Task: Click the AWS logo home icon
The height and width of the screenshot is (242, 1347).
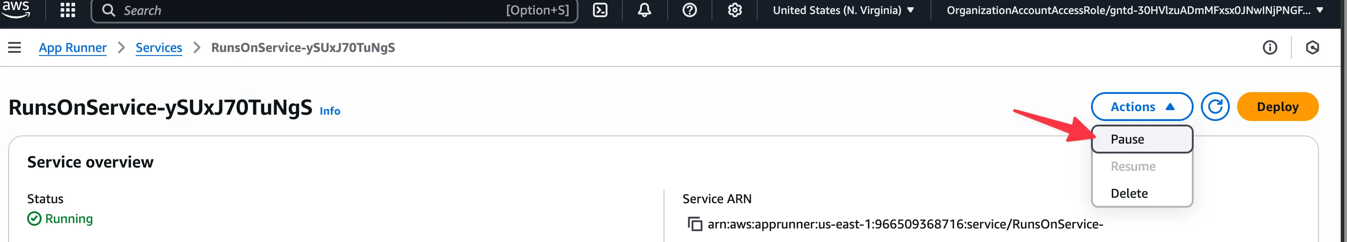Action: click(16, 9)
